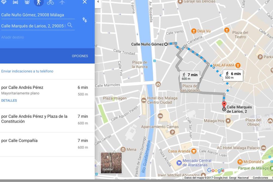Open the Condiciones link in map footer

click(260, 178)
